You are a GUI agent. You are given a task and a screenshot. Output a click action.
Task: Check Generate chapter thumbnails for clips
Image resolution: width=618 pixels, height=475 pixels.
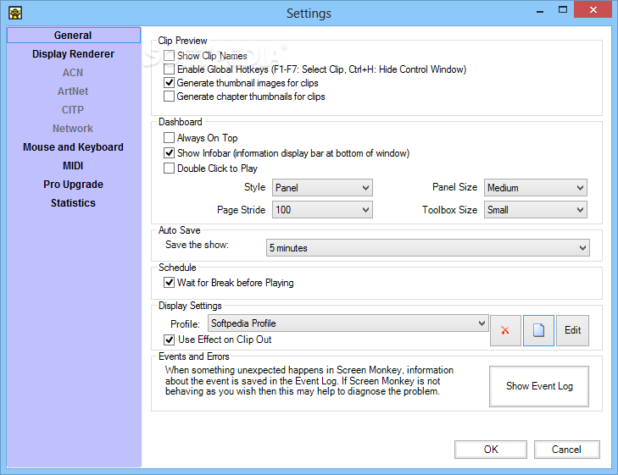pos(169,97)
